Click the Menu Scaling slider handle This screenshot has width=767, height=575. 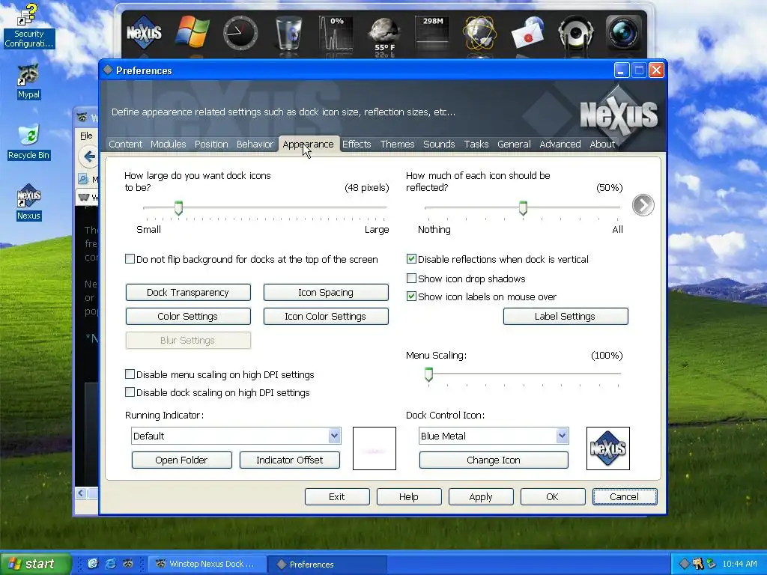[428, 374]
